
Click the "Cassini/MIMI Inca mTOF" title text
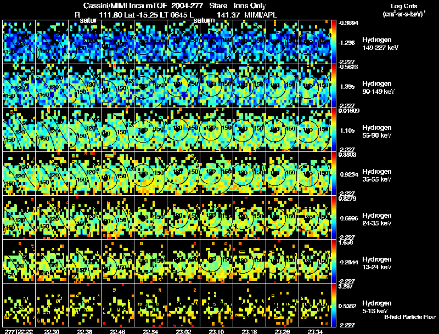click(126, 6)
